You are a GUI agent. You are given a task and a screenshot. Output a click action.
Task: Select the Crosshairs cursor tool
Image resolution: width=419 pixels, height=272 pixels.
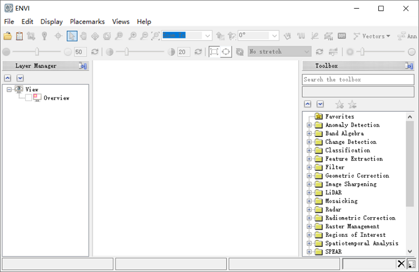58,36
